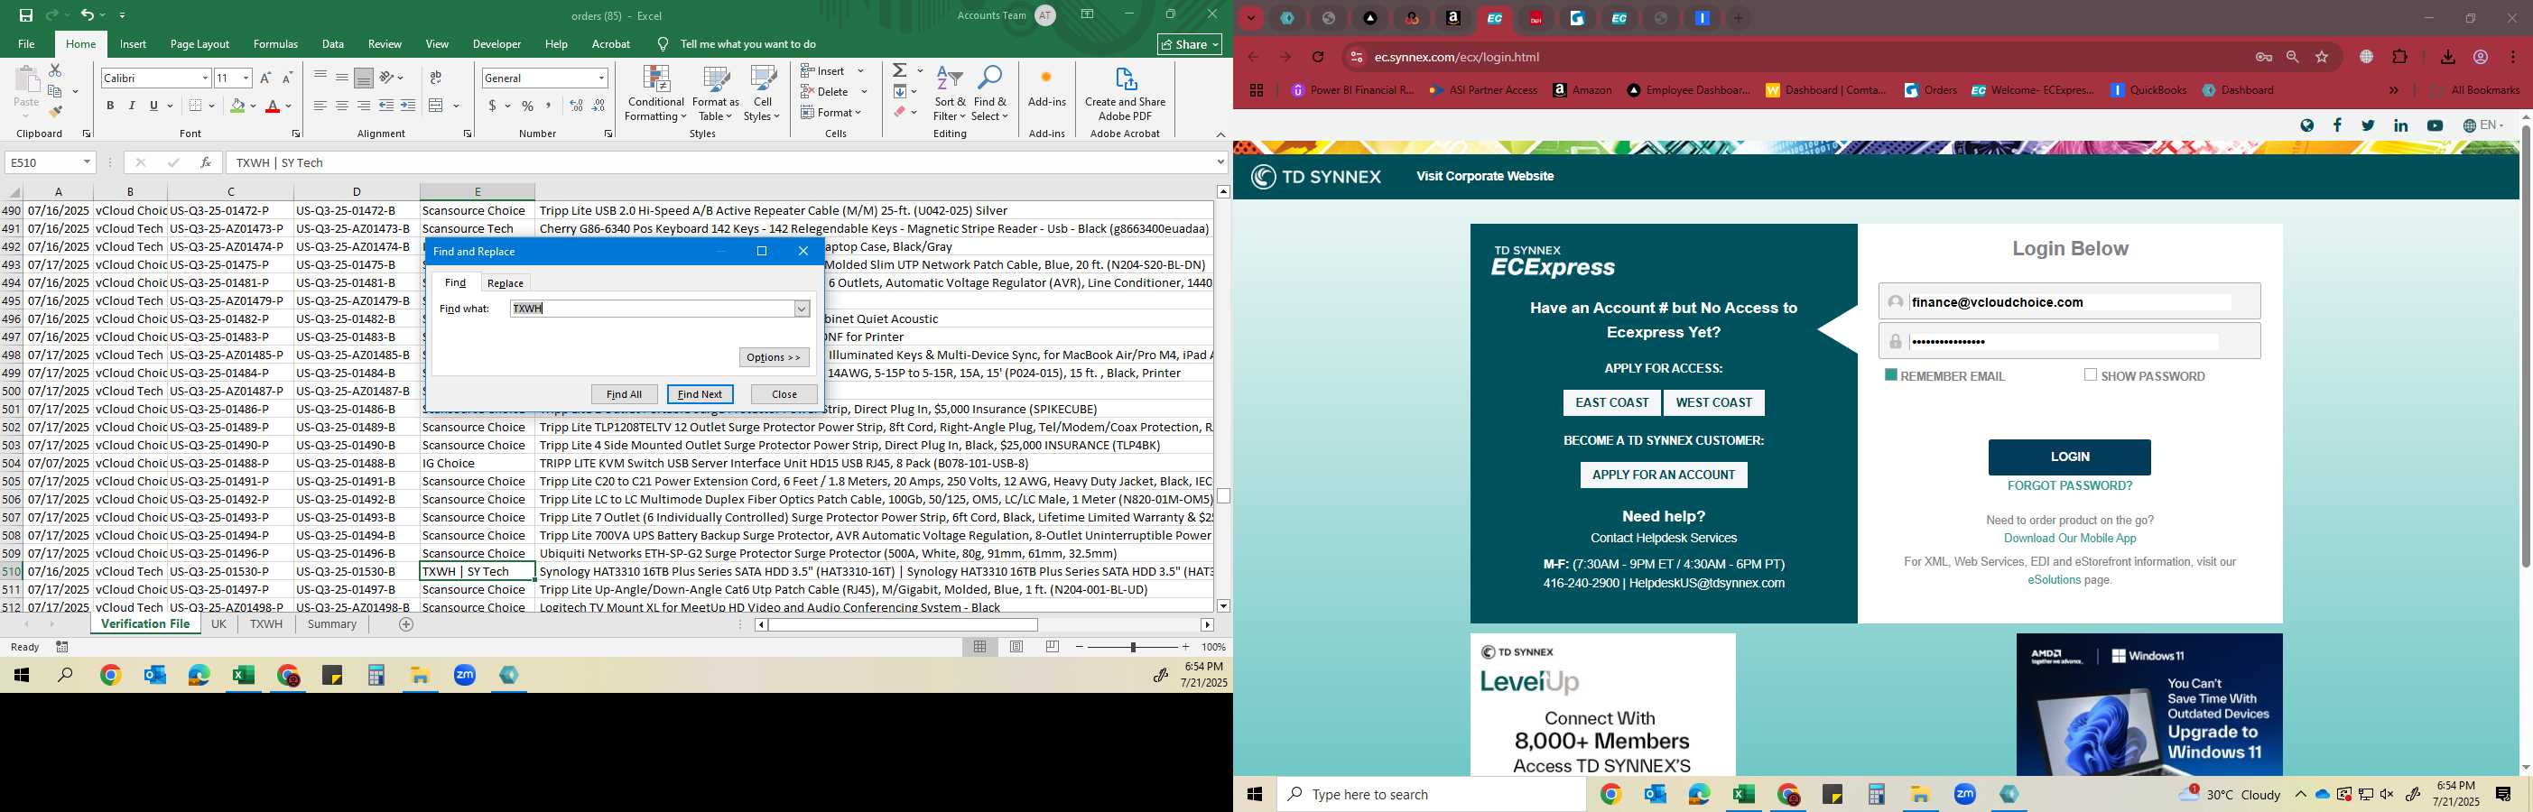Image resolution: width=2533 pixels, height=812 pixels.
Task: Click AutoSum sigma icon
Action: click(x=900, y=70)
